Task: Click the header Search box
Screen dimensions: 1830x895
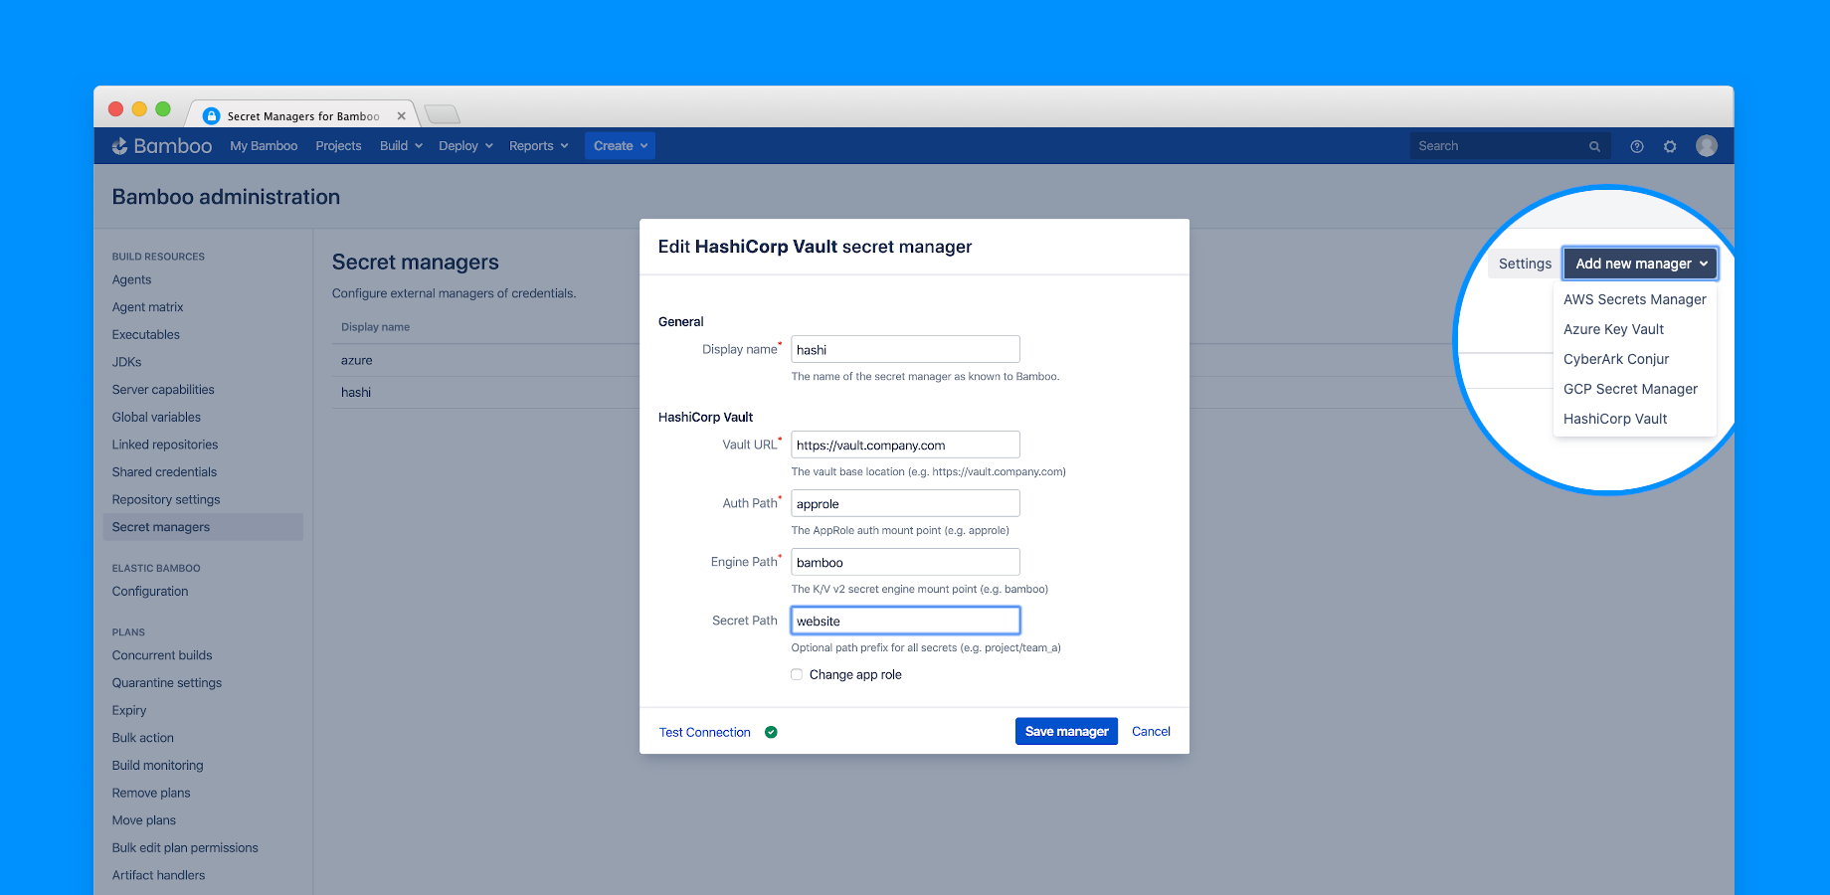Action: (1509, 146)
